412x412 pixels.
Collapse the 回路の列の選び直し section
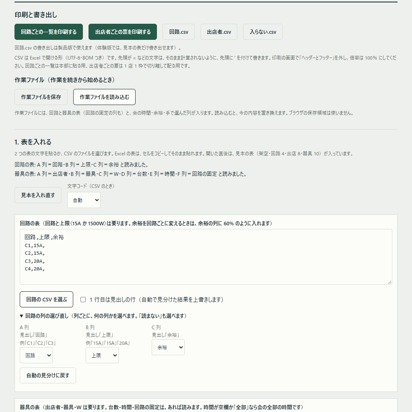103,316
